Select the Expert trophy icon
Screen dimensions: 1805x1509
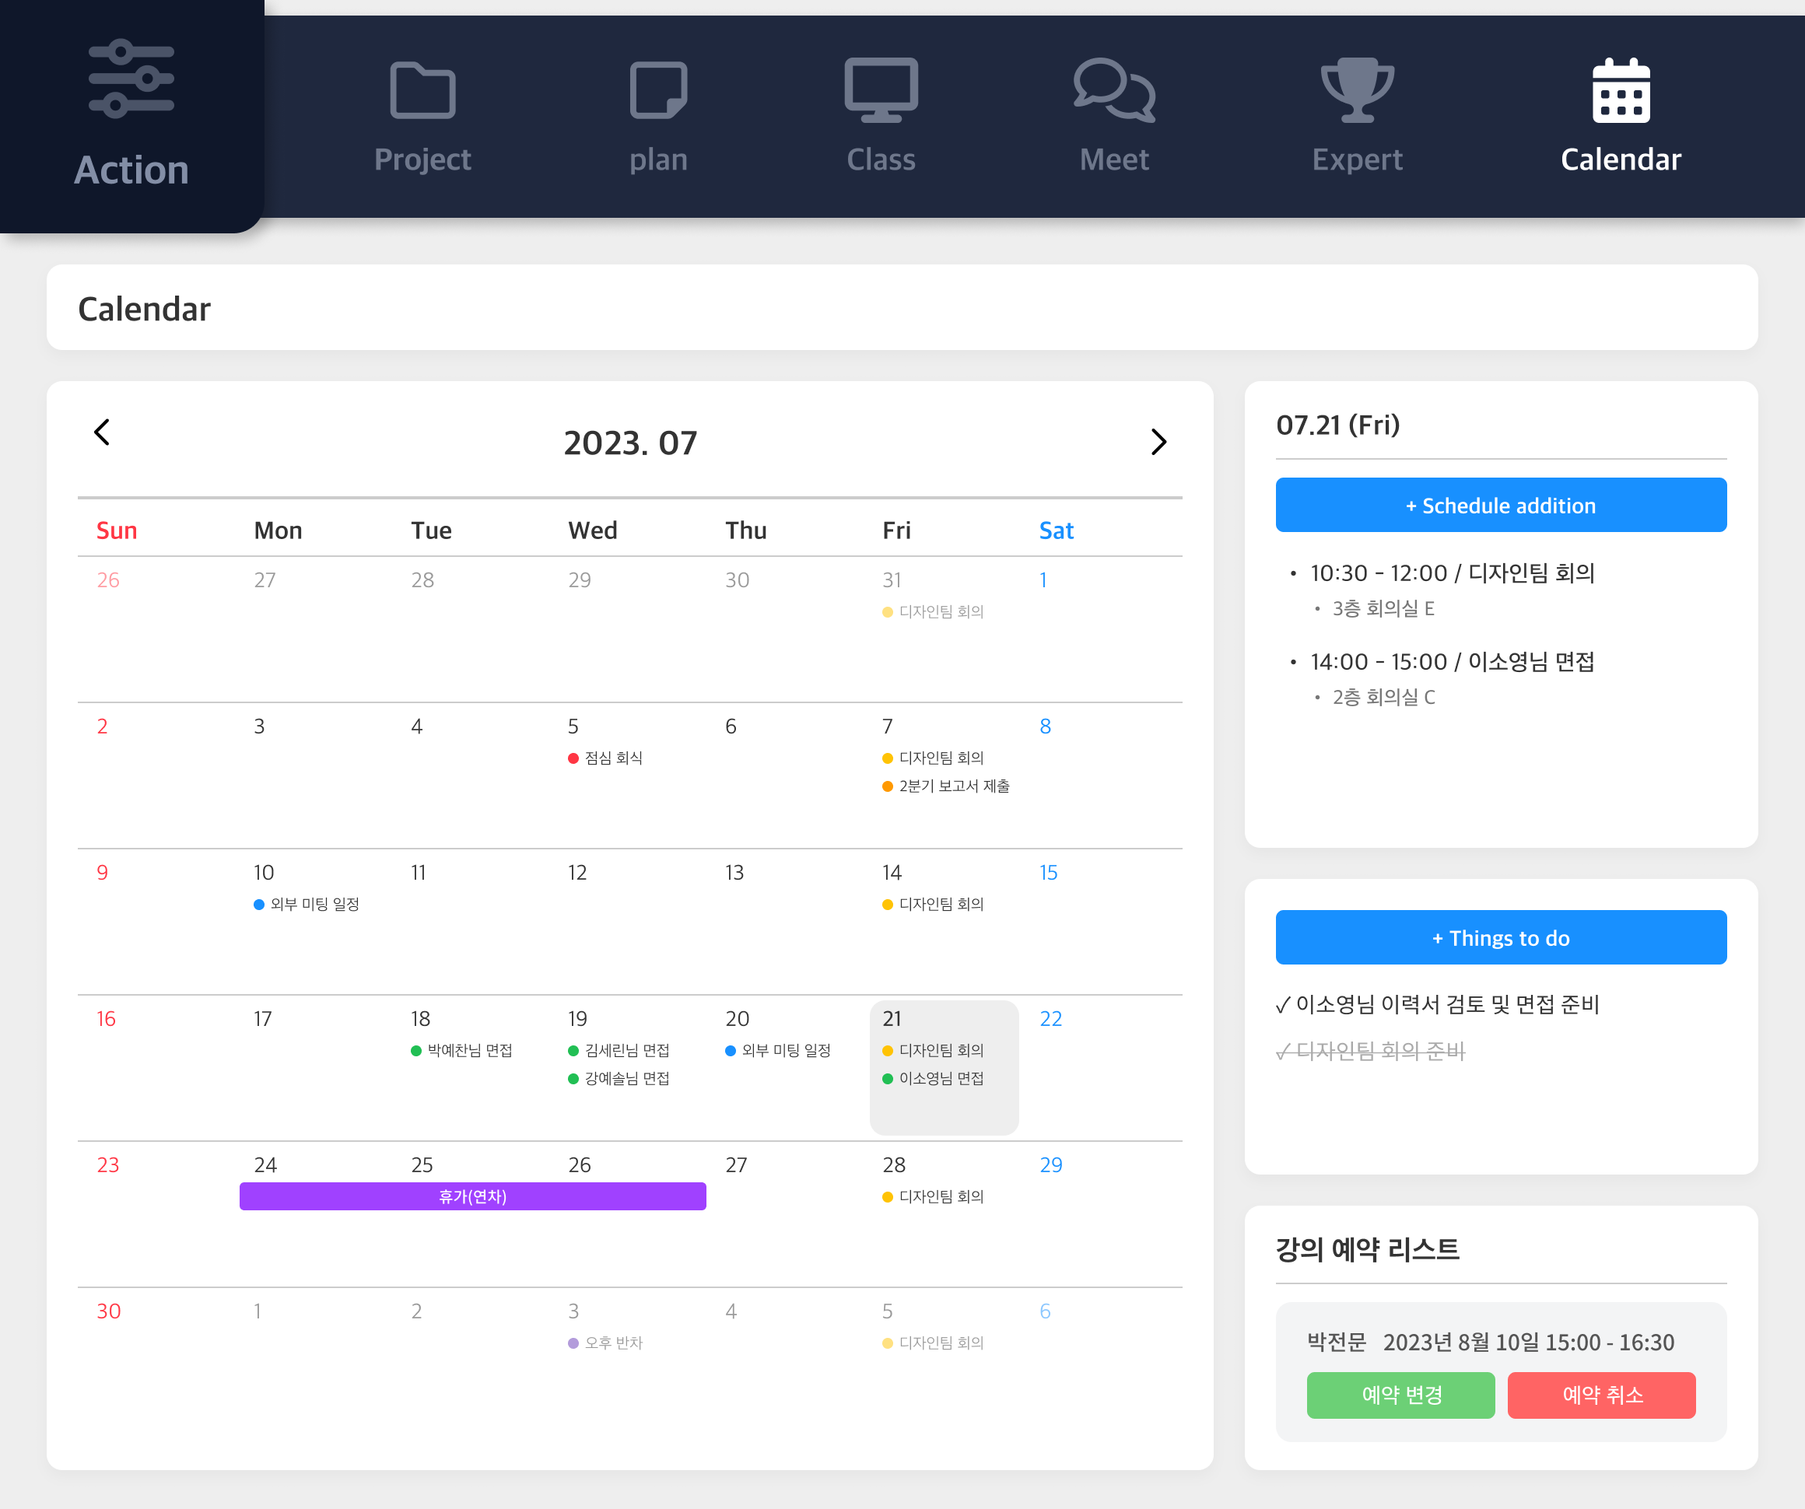(1355, 89)
